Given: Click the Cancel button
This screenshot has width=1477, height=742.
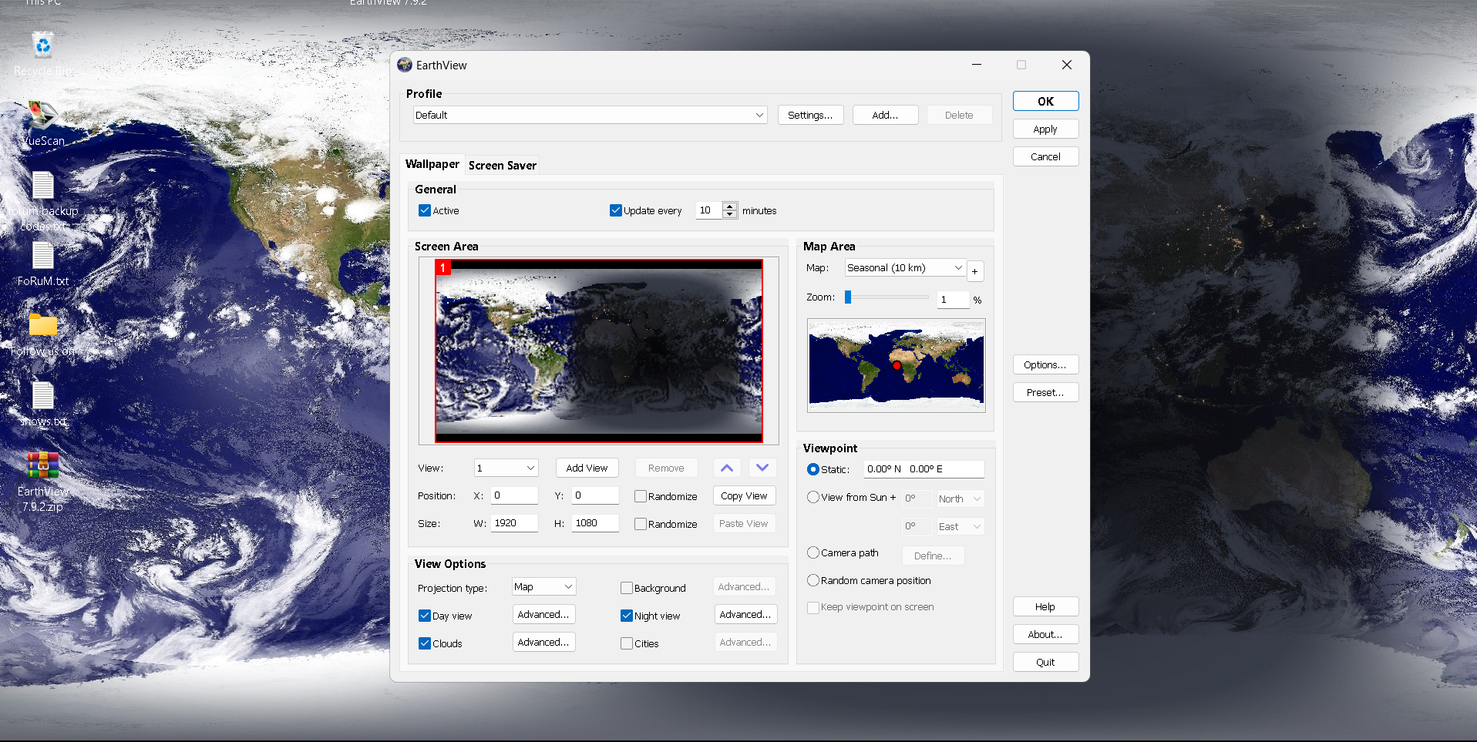Looking at the screenshot, I should (1045, 156).
